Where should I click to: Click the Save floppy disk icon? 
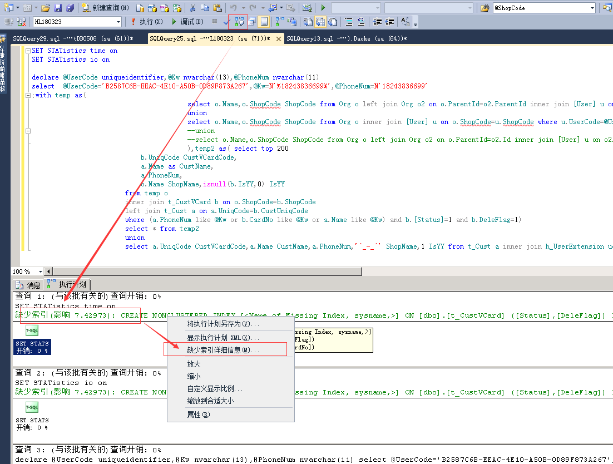(58, 8)
